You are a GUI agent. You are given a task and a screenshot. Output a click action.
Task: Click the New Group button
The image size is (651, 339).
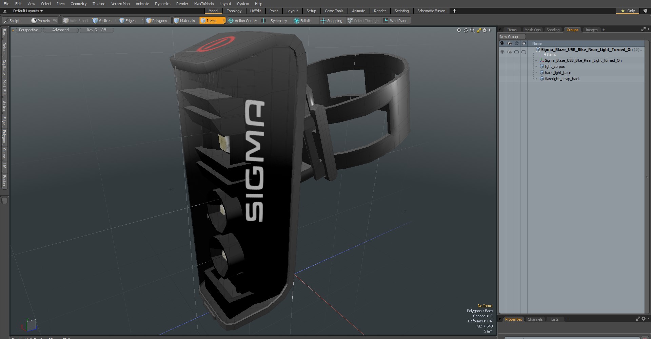pos(512,37)
